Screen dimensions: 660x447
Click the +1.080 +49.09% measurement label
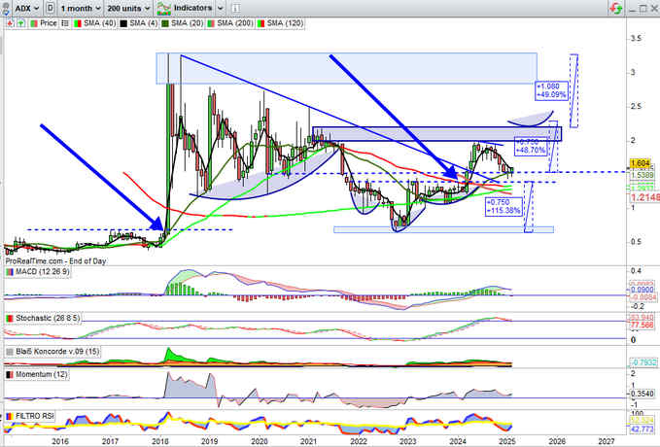[x=551, y=90]
